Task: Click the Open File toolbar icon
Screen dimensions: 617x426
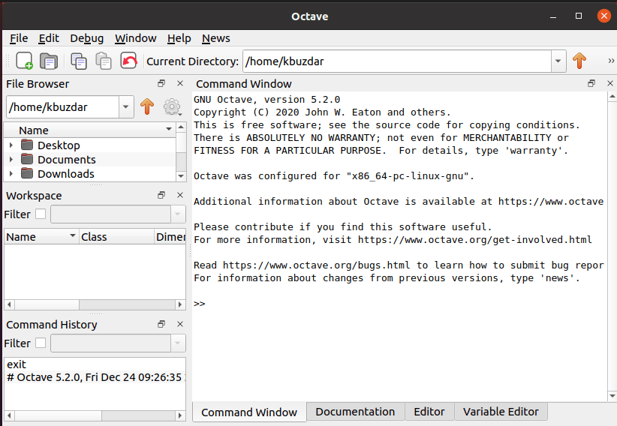Action: click(49, 61)
